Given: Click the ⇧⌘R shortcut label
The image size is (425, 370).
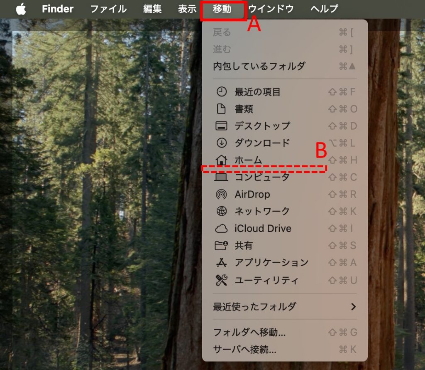Looking at the screenshot, I should point(342,194).
